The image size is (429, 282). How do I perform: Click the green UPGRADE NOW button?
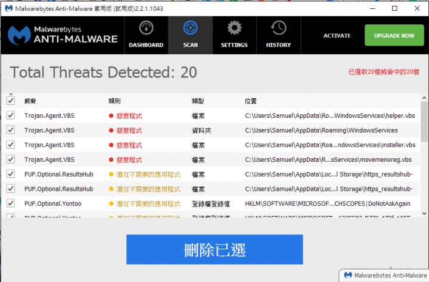(394, 35)
